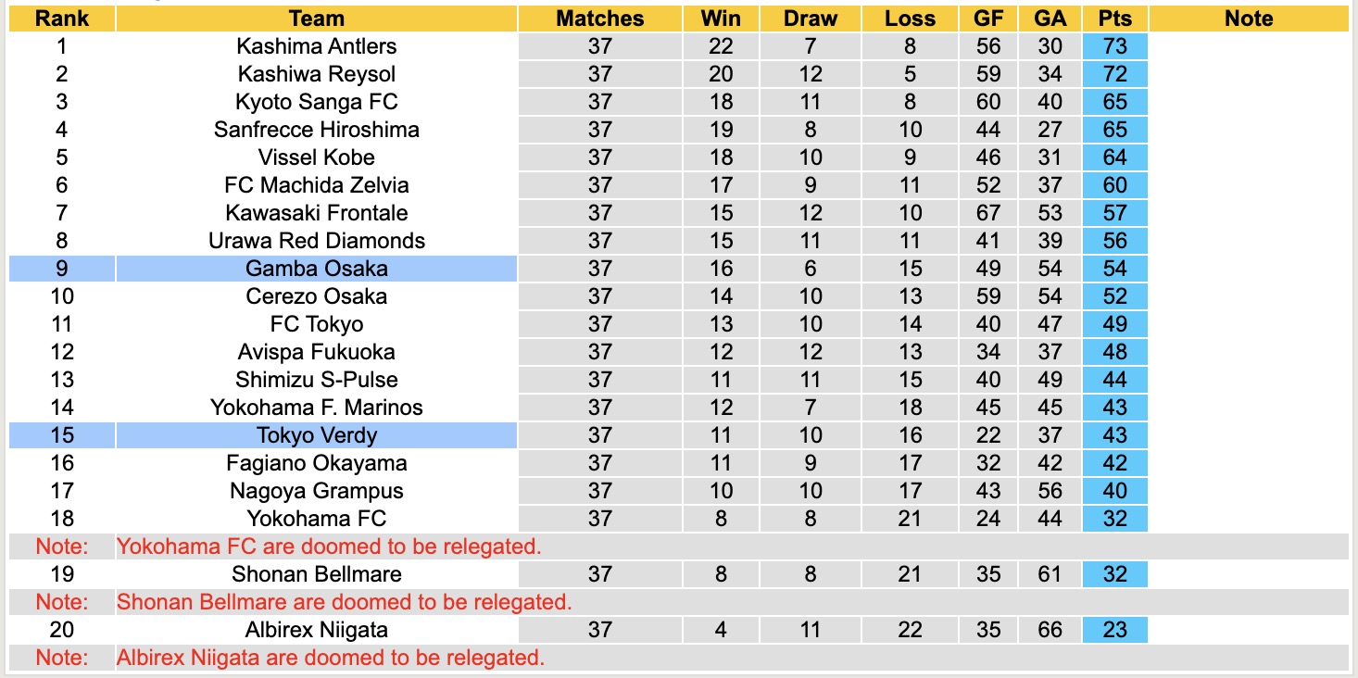Click the Albirex Niigata relegation note
This screenshot has width=1358, height=678.
tap(331, 658)
